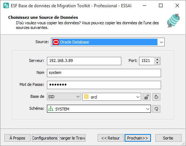Maximize the Migration Toolkit window
Viewport: 186px width, 146px height.
pos(161,5)
